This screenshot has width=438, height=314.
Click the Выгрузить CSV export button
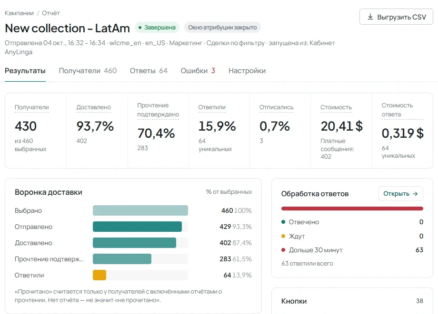tap(396, 17)
